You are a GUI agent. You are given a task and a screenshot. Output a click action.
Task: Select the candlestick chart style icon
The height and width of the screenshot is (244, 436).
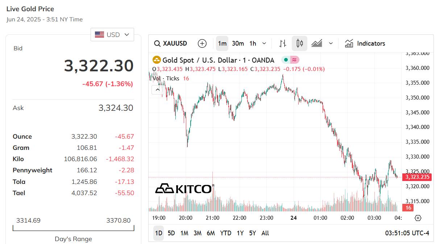click(300, 43)
